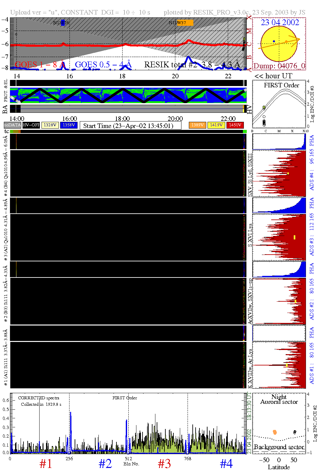Click the 1389V orange legend box
The width and height of the screenshot is (323, 476).
pyautogui.click(x=197, y=125)
